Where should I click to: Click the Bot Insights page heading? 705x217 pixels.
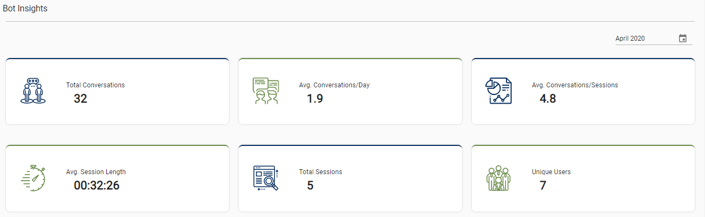(x=25, y=9)
